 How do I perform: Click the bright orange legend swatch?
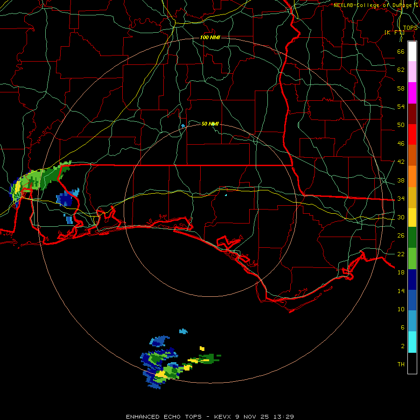tap(412, 176)
